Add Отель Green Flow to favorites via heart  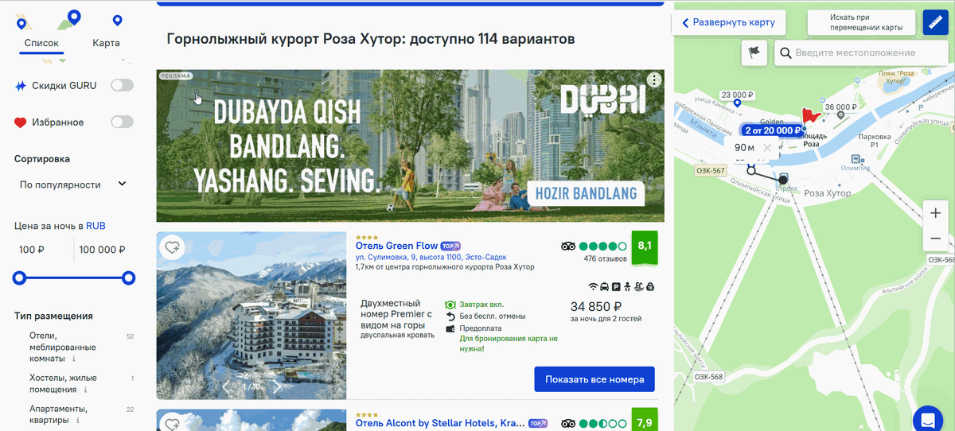[172, 247]
